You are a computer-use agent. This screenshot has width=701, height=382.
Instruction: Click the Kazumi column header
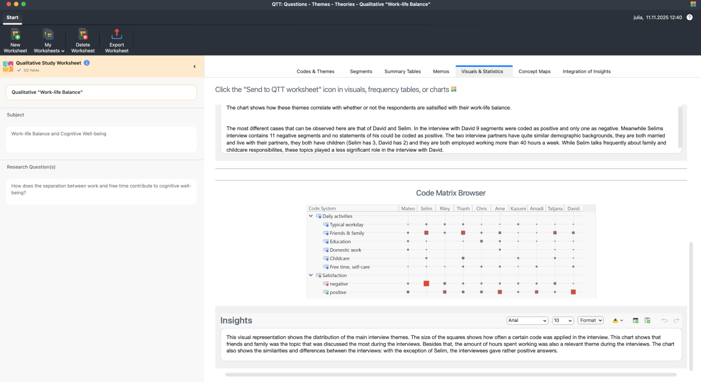(518, 209)
